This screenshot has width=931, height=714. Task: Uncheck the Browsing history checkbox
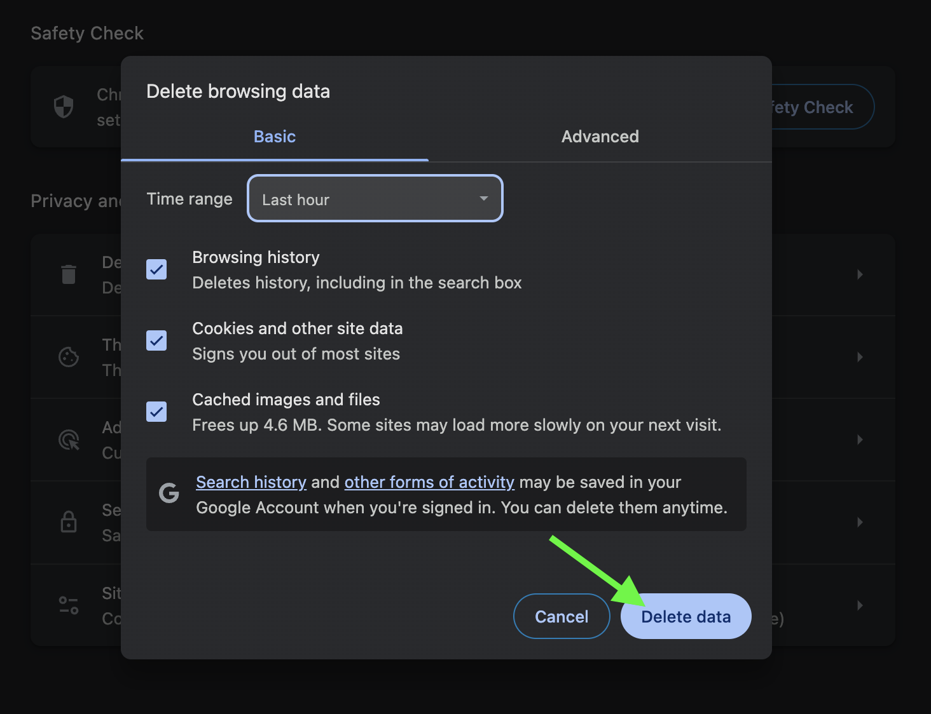tap(156, 269)
